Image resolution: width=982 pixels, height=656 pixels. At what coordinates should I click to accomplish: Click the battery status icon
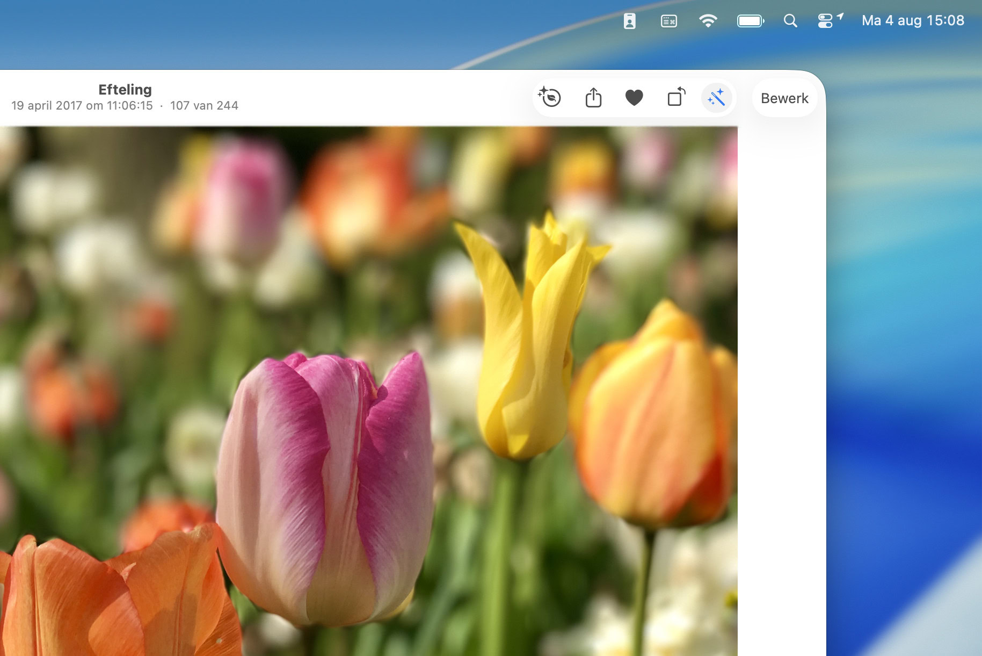click(x=750, y=21)
